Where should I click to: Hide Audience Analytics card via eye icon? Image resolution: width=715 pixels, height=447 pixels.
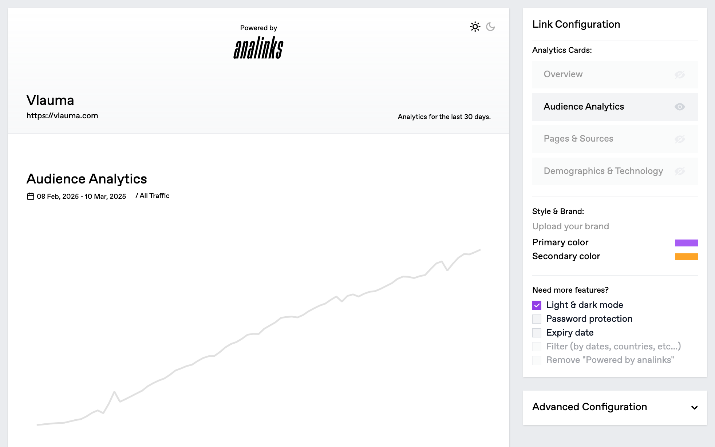679,107
